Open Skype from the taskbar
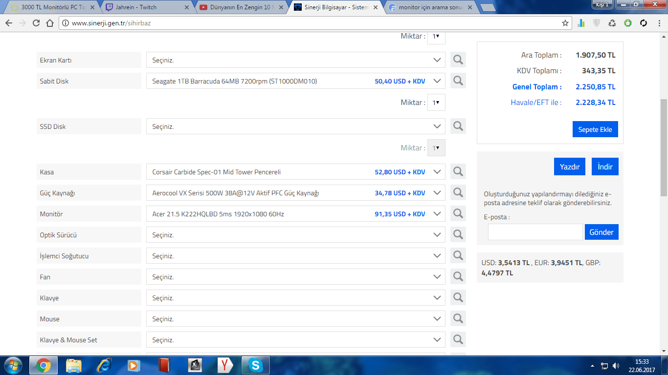The image size is (668, 375). (255, 365)
